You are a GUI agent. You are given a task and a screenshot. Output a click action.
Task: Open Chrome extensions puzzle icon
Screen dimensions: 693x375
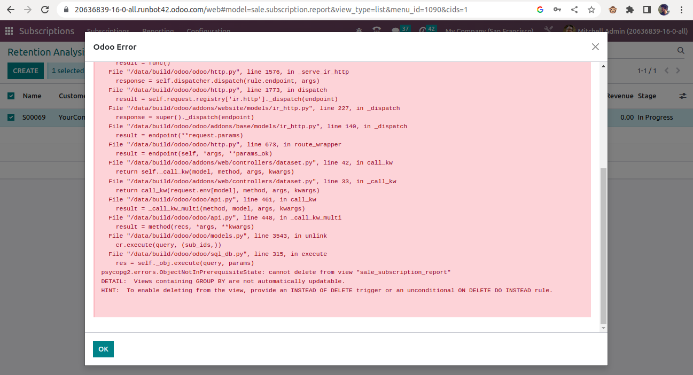click(630, 10)
